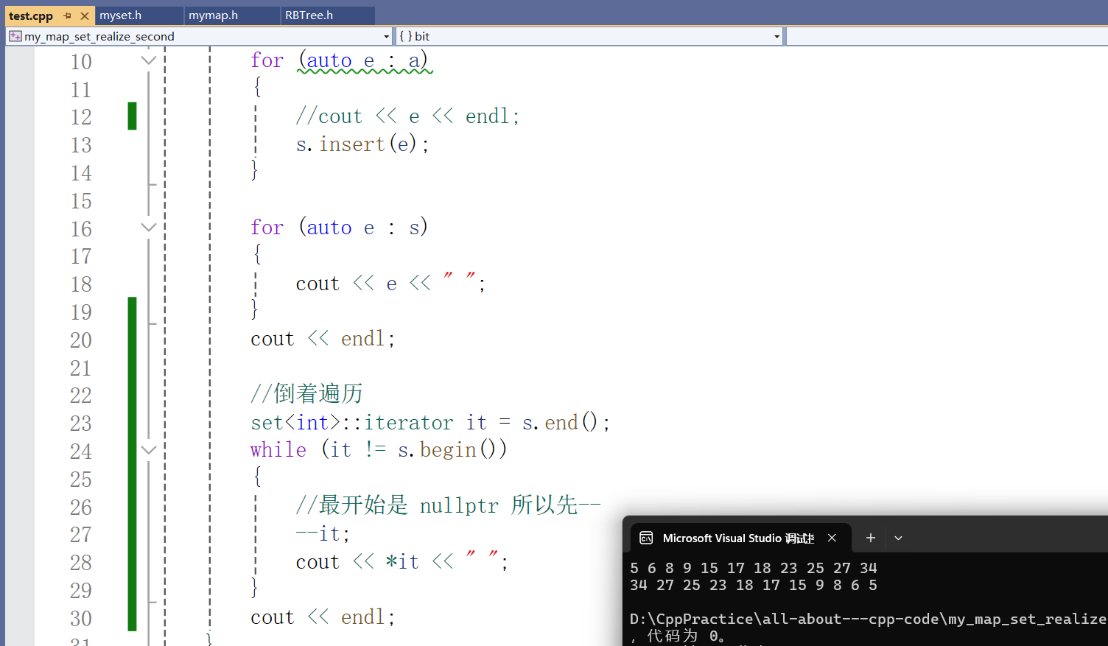The width and height of the screenshot is (1108, 646).
Task: Click the '代码为 0。' exit code text
Action: [x=687, y=636]
